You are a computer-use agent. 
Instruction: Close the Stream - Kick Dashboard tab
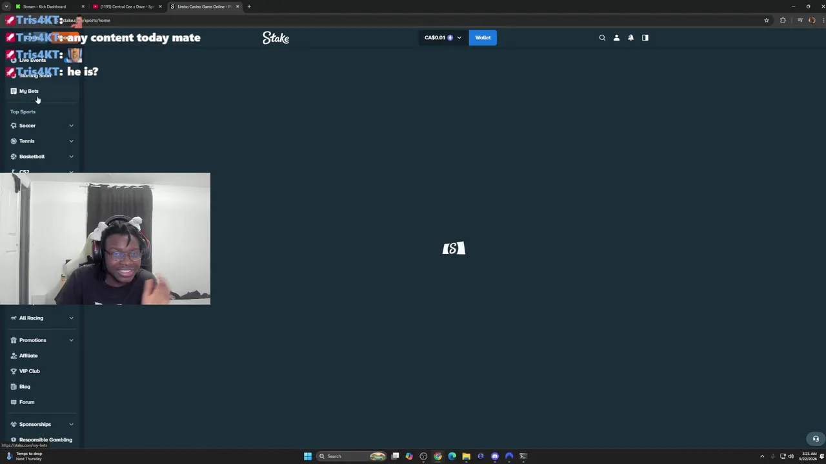pos(83,6)
